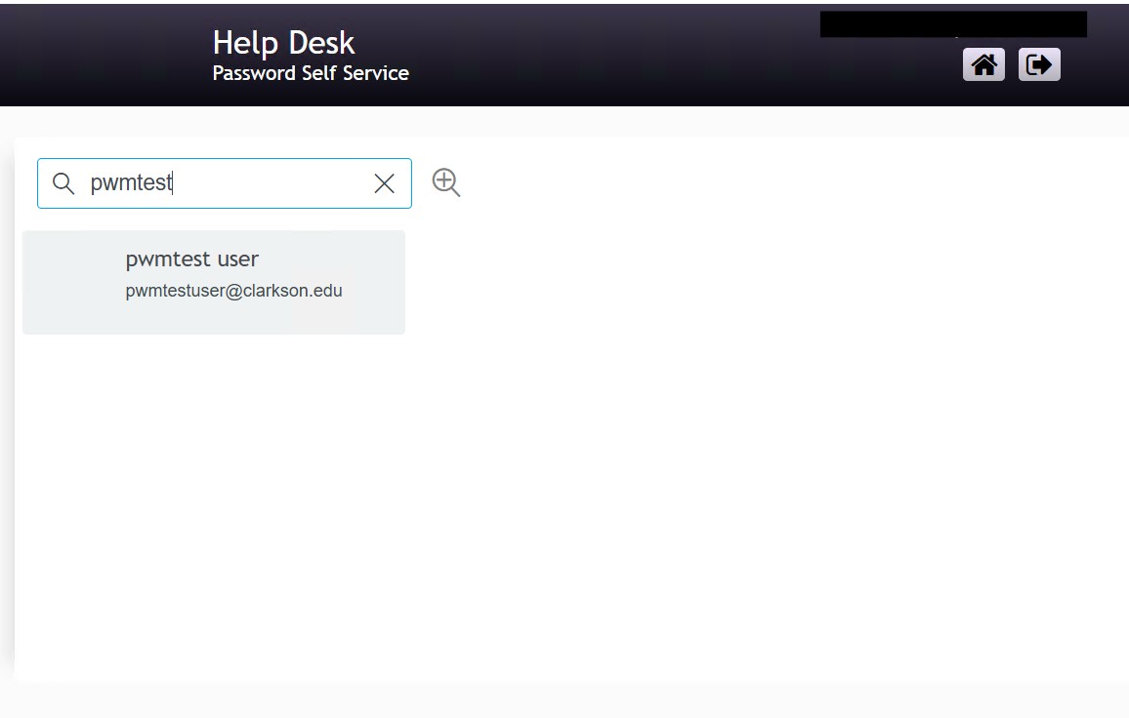Viewport: 1129px width, 718px height.
Task: Click the Password Self Service subtitle
Action: (x=311, y=73)
